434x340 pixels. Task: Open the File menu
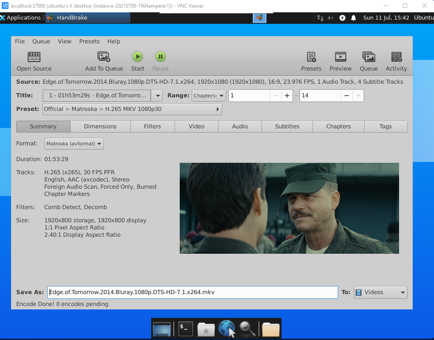20,41
